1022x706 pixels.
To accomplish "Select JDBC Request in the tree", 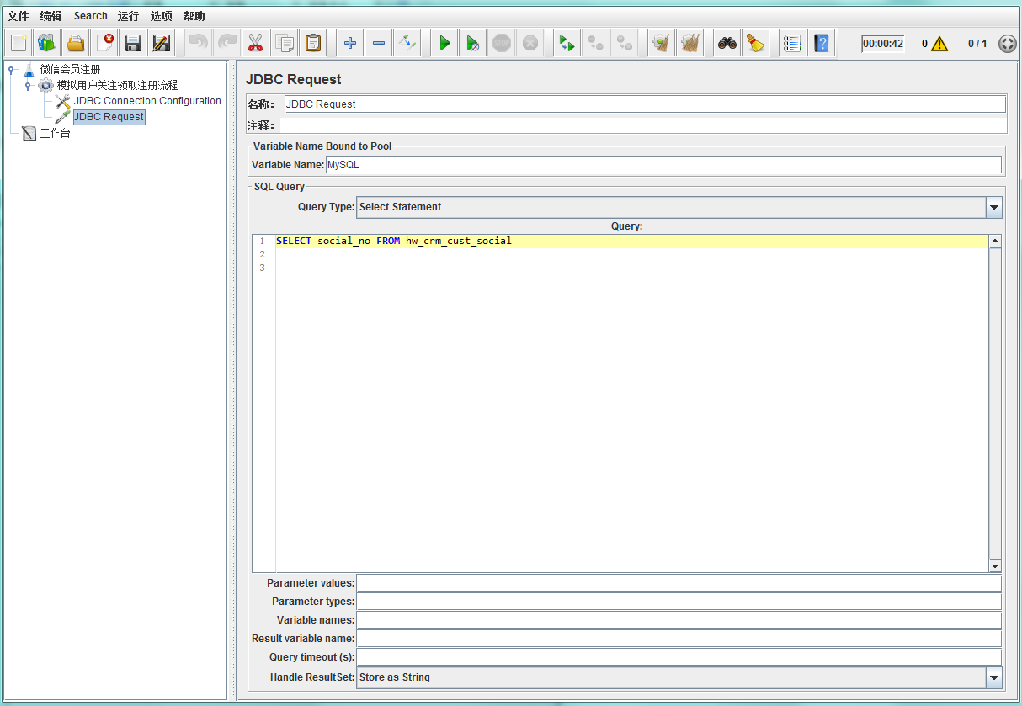I will pos(109,117).
